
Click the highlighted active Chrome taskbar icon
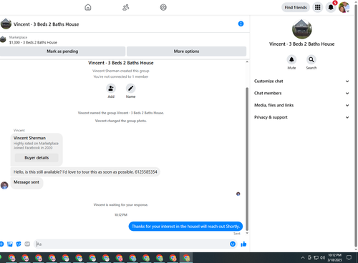(x=186, y=258)
